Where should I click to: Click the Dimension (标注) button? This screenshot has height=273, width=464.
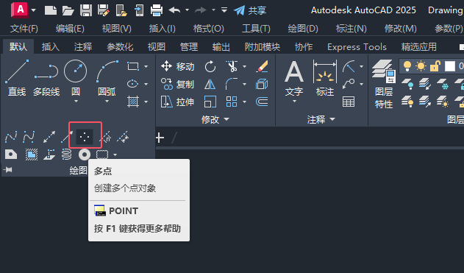(325, 78)
